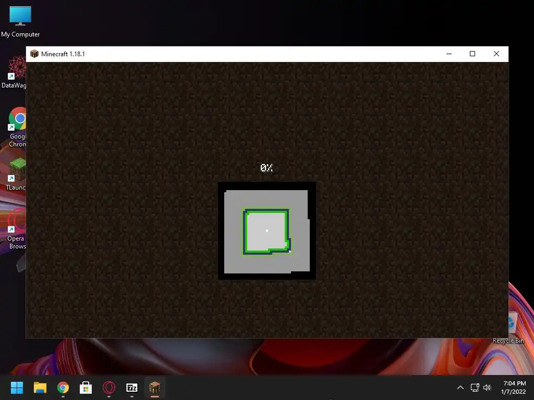Launch Google Chrome desktop shortcut
Viewport: 534px width, 400px height.
(x=17, y=127)
